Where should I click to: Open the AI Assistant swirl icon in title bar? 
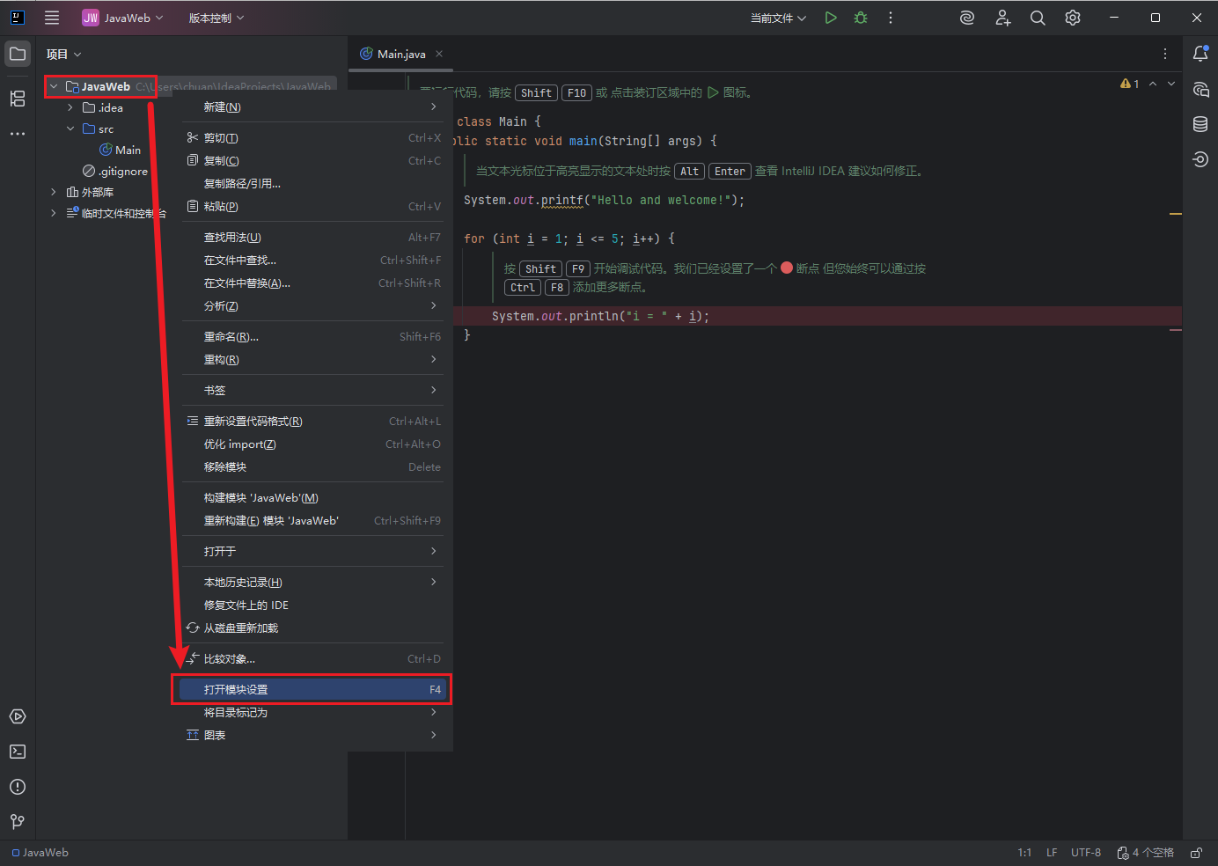pos(967,18)
